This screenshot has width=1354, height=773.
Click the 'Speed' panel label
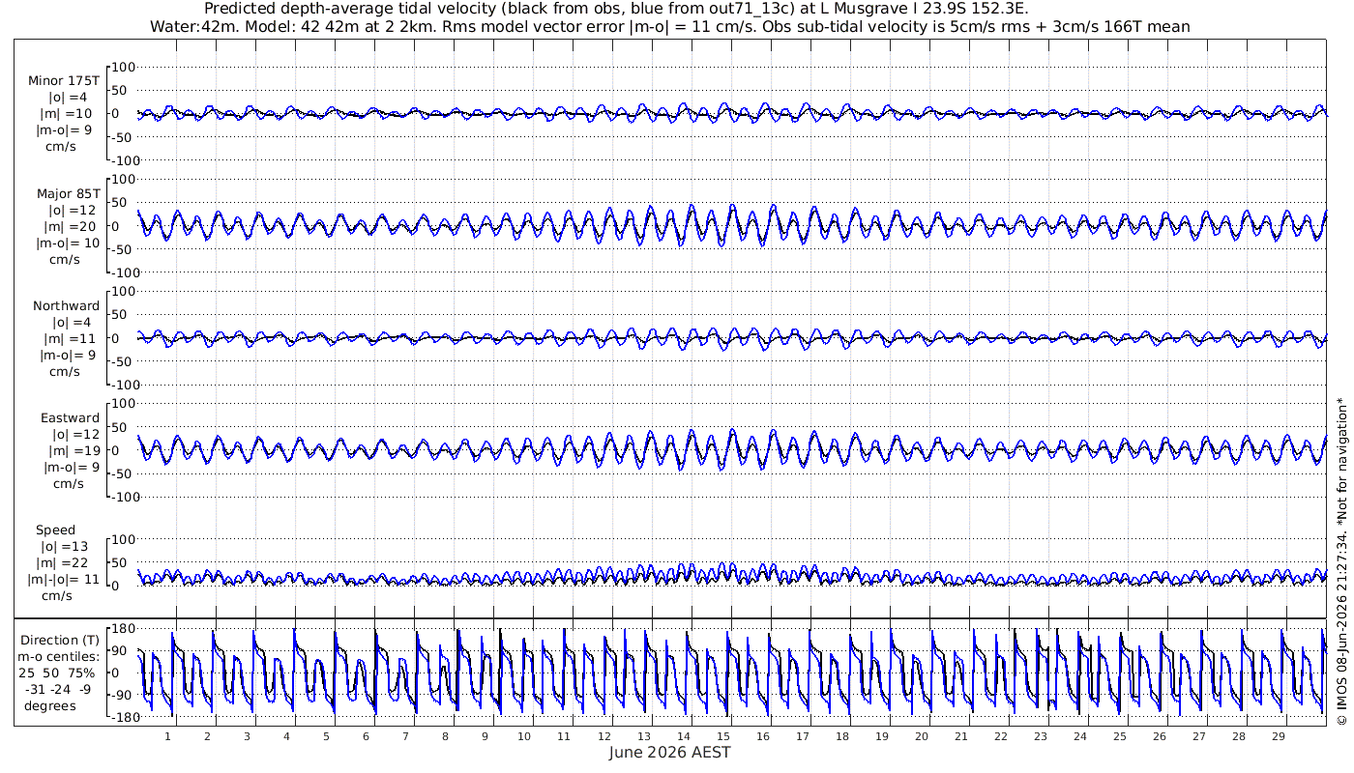pos(56,530)
